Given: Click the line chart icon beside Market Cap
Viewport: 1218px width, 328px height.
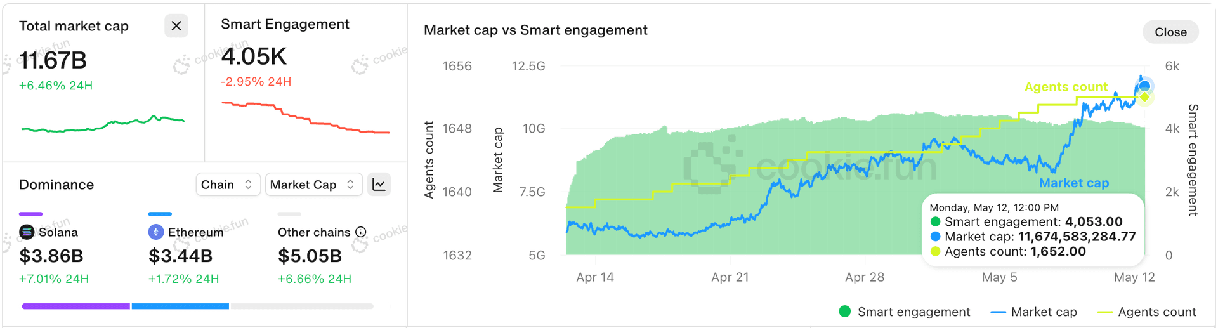Looking at the screenshot, I should click(379, 185).
